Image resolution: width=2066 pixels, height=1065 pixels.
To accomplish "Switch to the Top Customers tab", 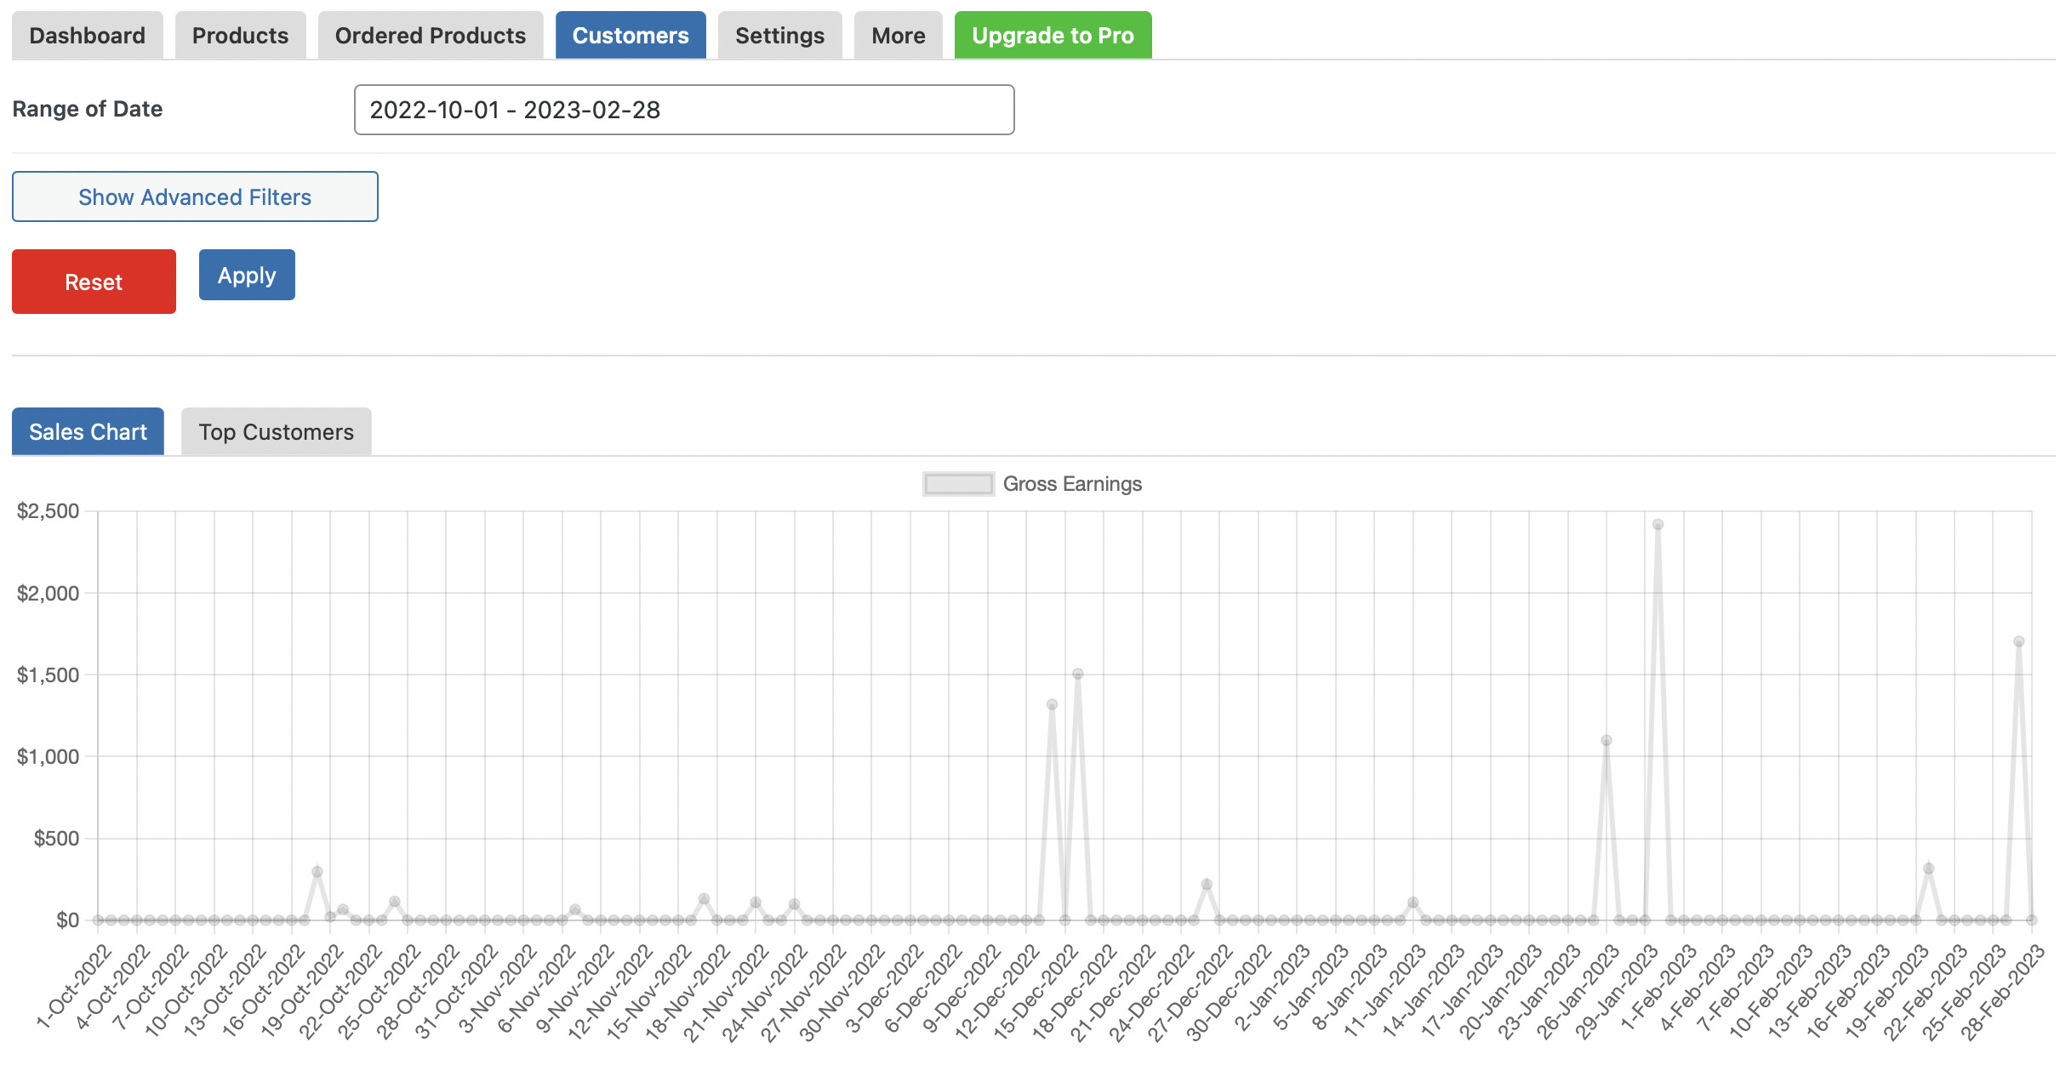I will pos(276,431).
